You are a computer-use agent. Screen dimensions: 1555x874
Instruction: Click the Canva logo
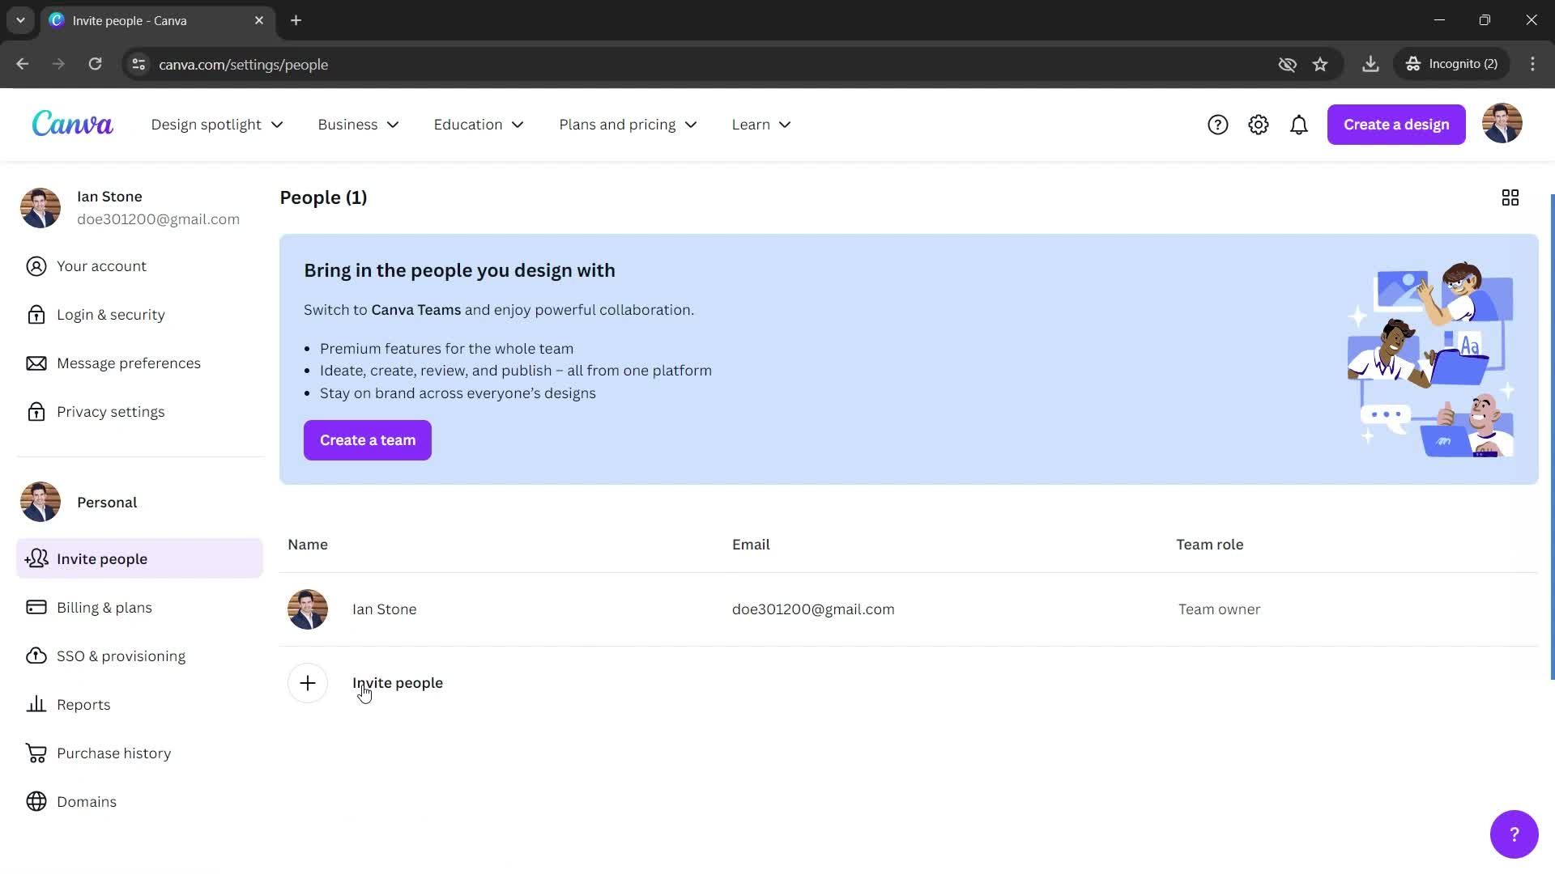click(x=72, y=124)
